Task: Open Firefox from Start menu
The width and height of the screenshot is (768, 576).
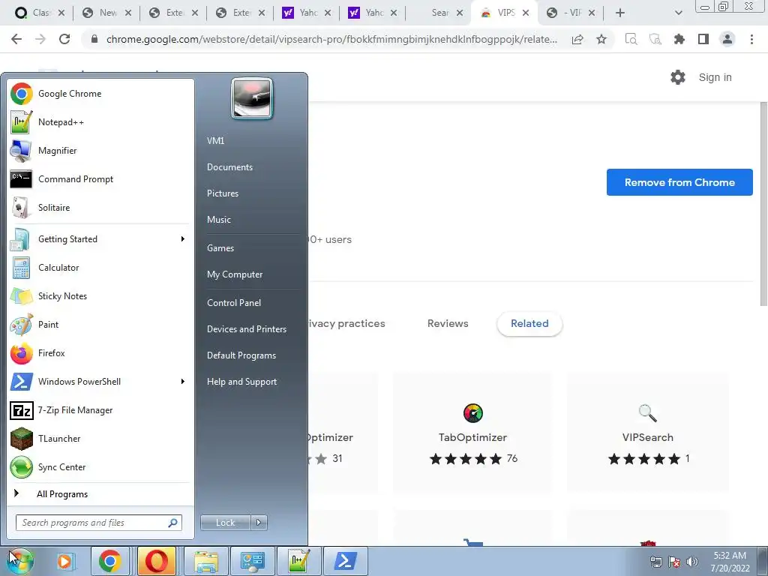Action: tap(100, 352)
